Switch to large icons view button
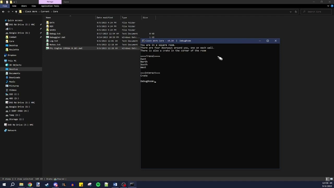Viewport: 334px width, 188px height. pos(331,179)
